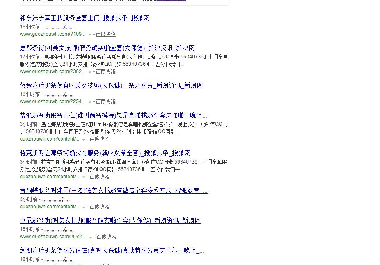The image size is (380, 265).
Task: Click the snippet text under the 盐池 result
Action: point(124,128)
